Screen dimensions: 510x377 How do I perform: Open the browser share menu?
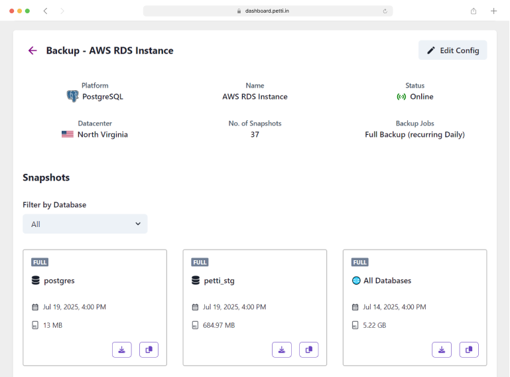coord(474,11)
